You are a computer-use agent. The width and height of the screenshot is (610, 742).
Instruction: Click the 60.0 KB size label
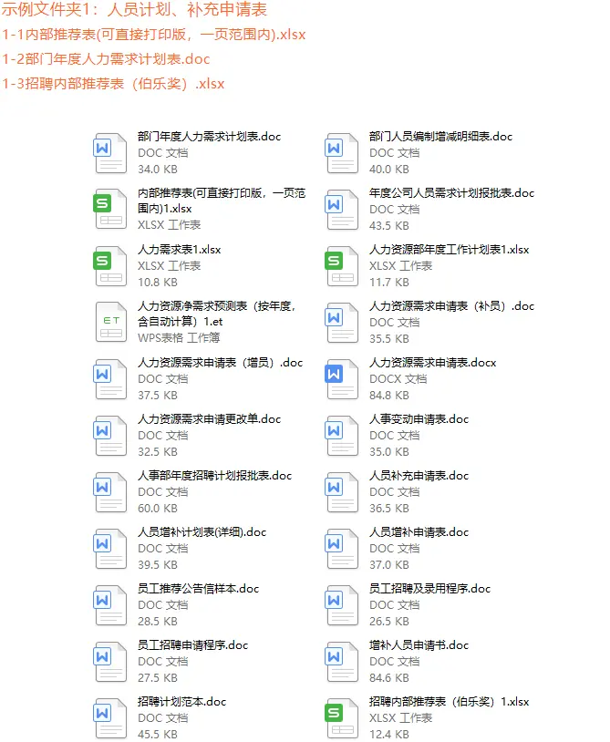(x=158, y=509)
